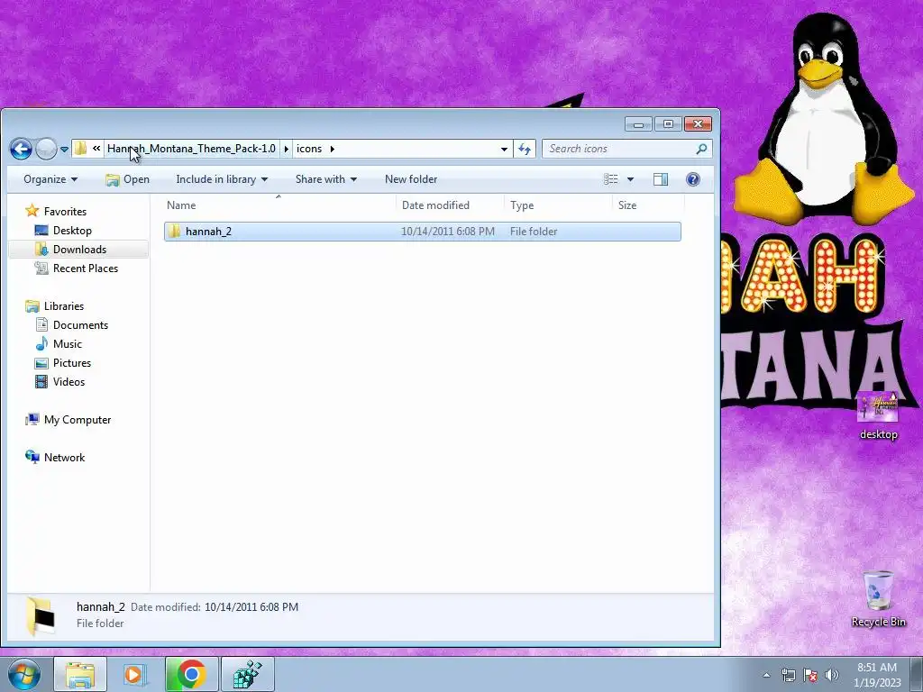The image size is (923, 692).
Task: Select the hannah_2 folder row
Action: coord(423,232)
